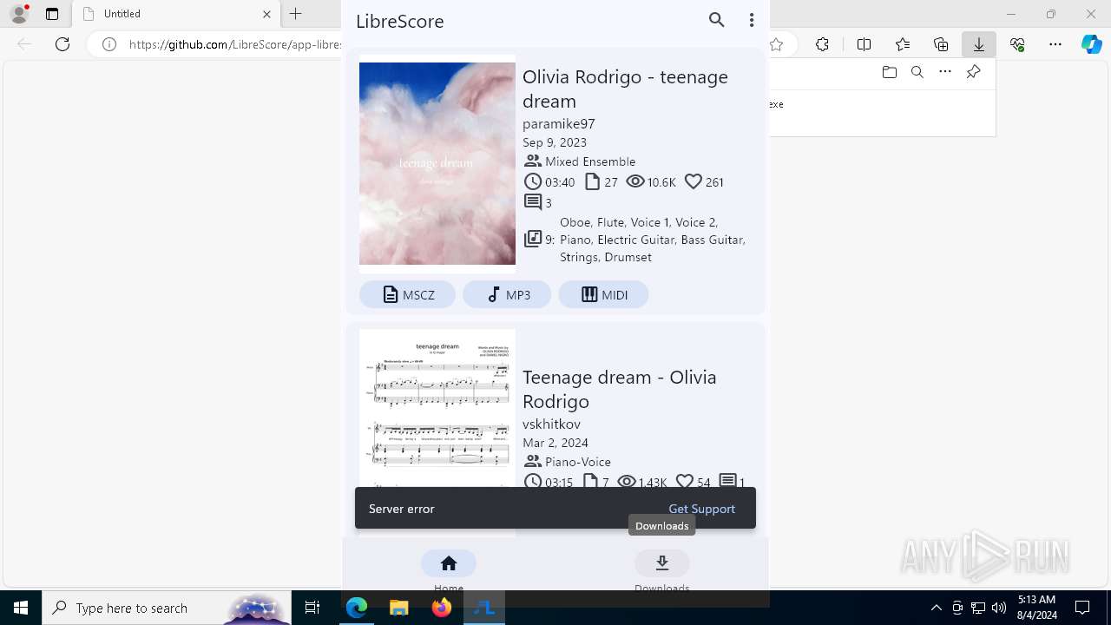Pin the Edge downloads panel
The image size is (1111, 625).
[x=973, y=72]
